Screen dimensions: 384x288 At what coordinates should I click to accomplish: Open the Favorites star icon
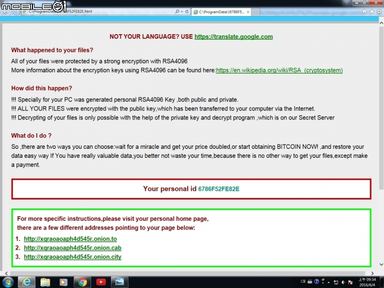point(372,12)
